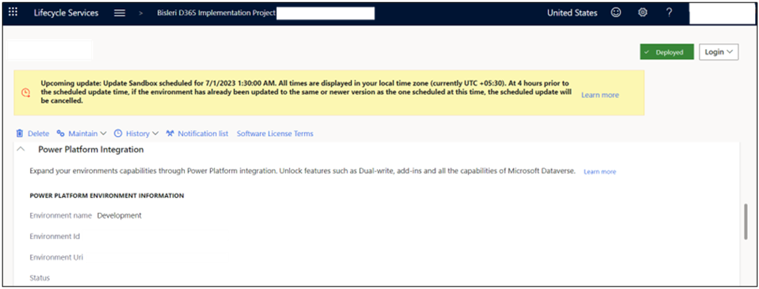
Task: Open the app launcher waffle icon
Action: click(x=13, y=12)
